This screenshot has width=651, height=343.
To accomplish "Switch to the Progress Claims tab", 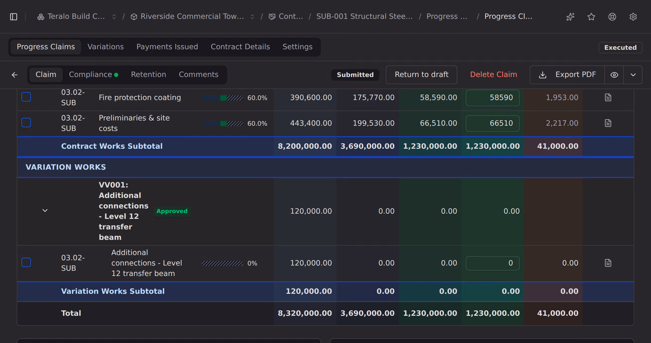I will tap(46, 47).
